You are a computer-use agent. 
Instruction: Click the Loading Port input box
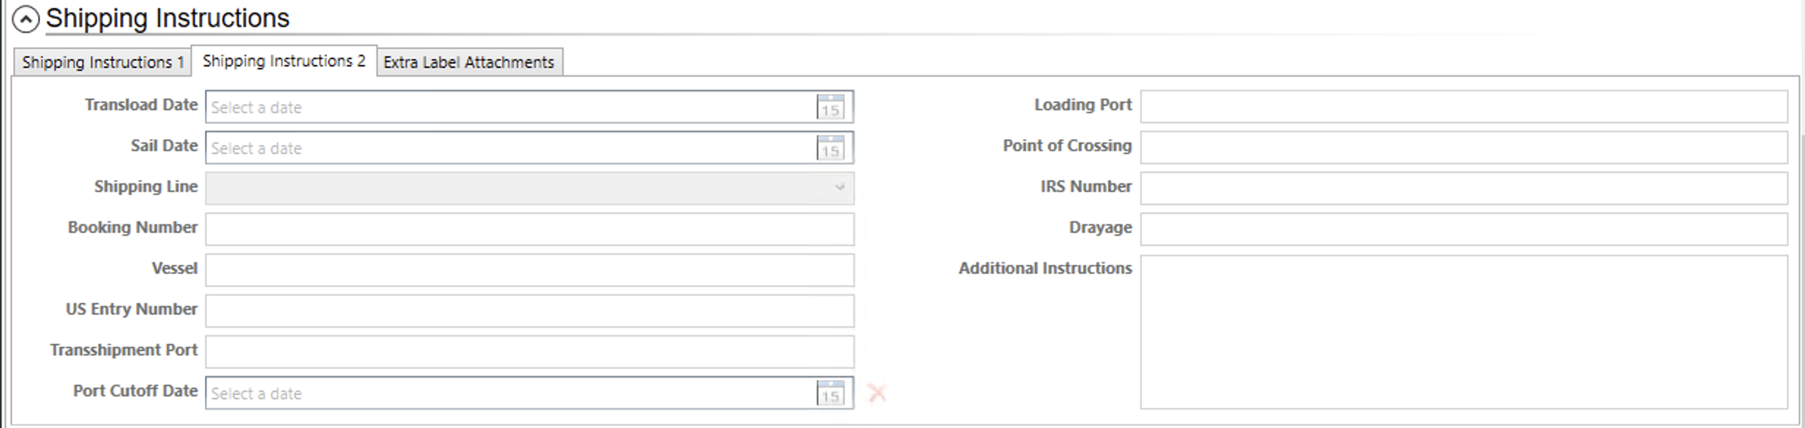(1463, 107)
